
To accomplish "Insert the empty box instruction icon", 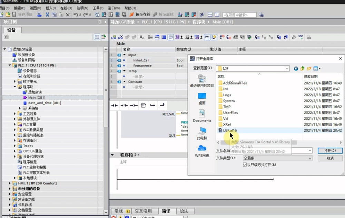I will pyautogui.click(x=143, y=105).
